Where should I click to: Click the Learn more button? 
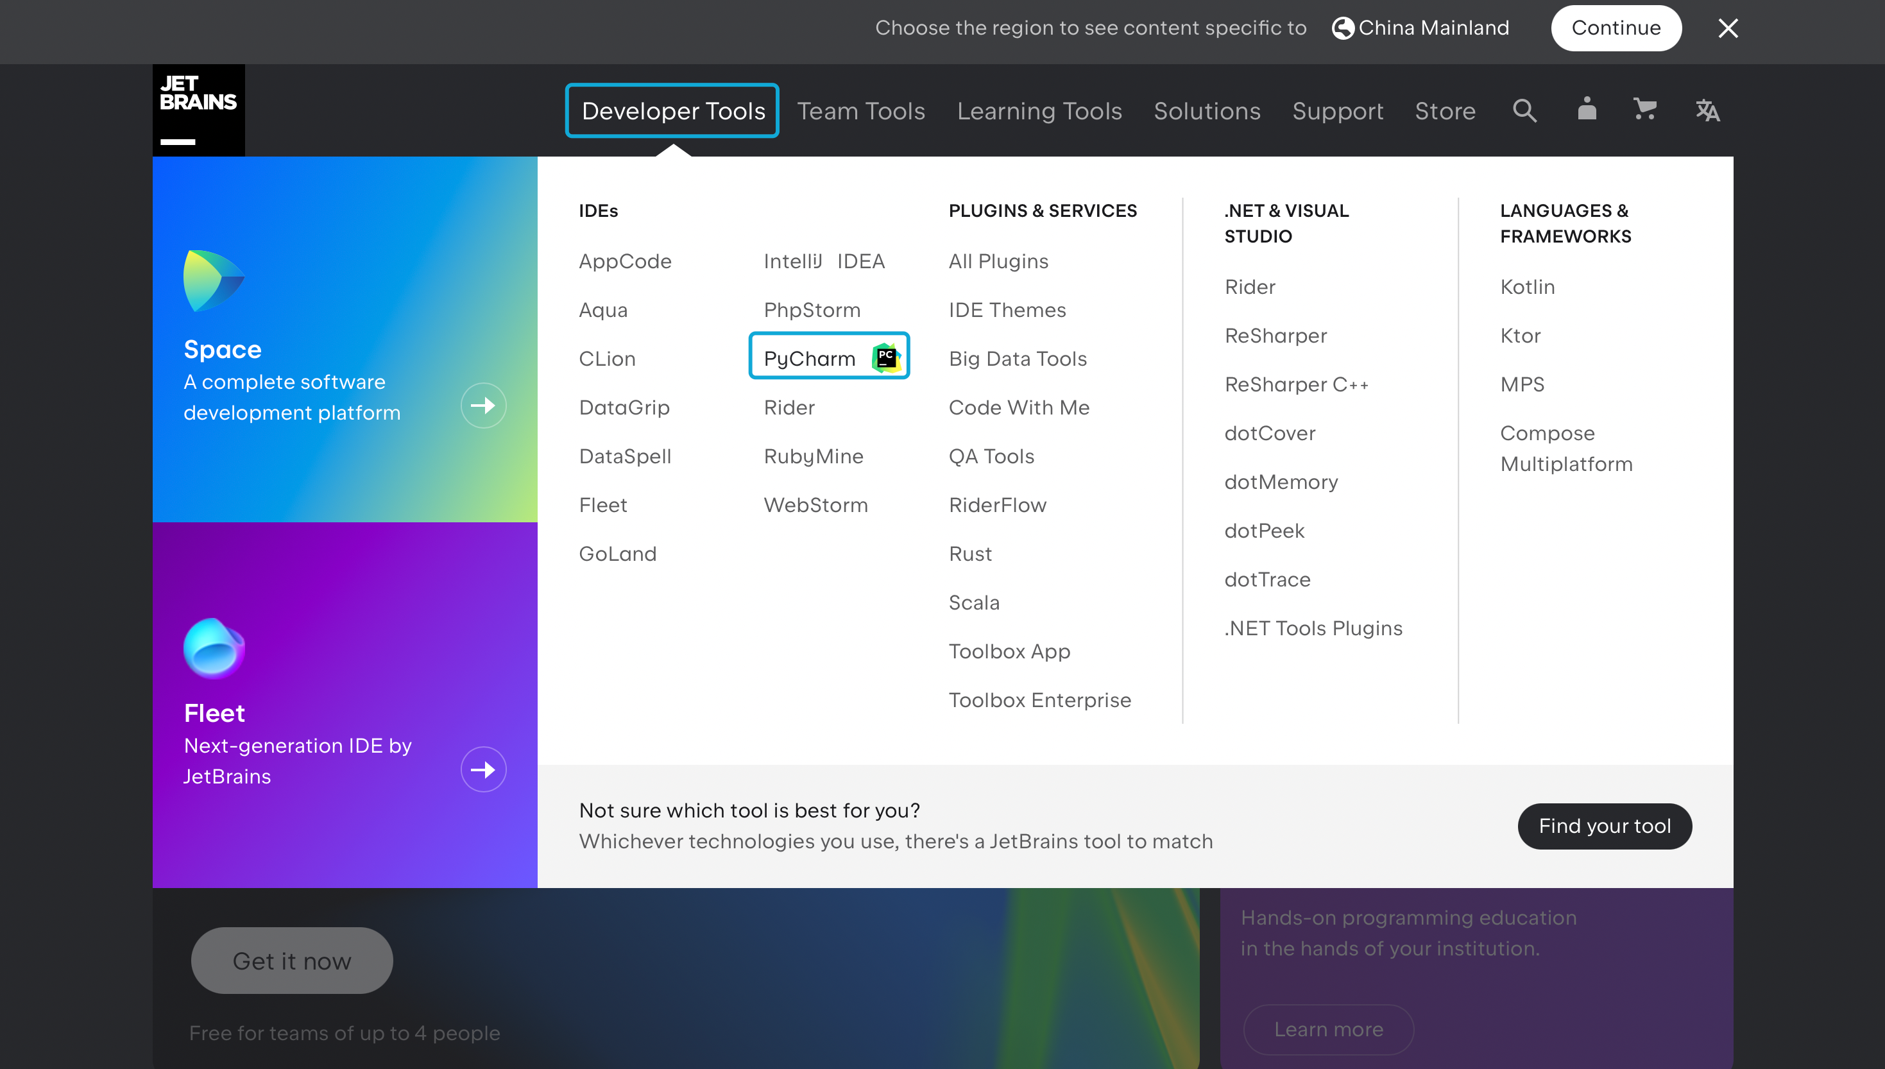pos(1328,1029)
